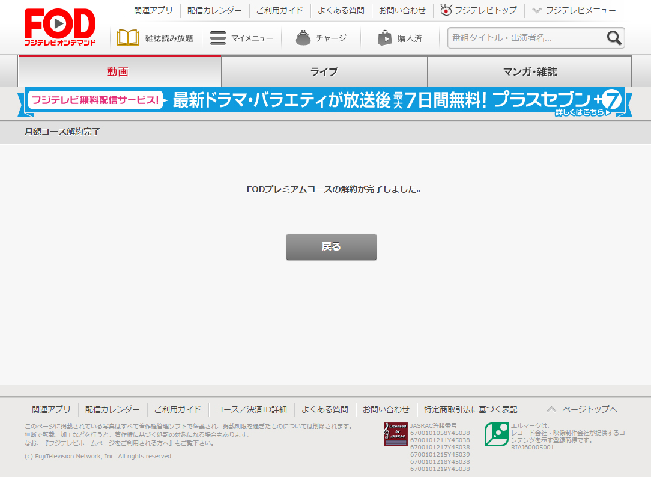The height and width of the screenshot is (477, 651).
Task: Open footer 配信カレンダー link
Action: pyautogui.click(x=112, y=409)
